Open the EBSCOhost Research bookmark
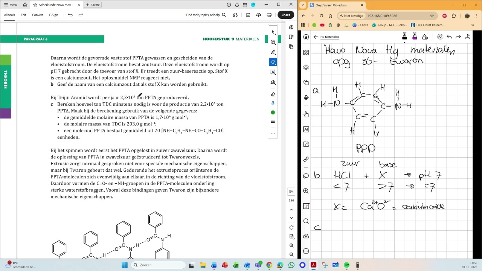Screen dimensions: 482x271 pyautogui.click(x=428, y=25)
